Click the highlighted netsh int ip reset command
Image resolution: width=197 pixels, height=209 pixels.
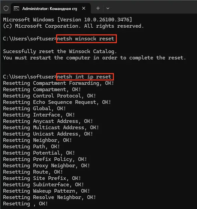click(x=85, y=77)
